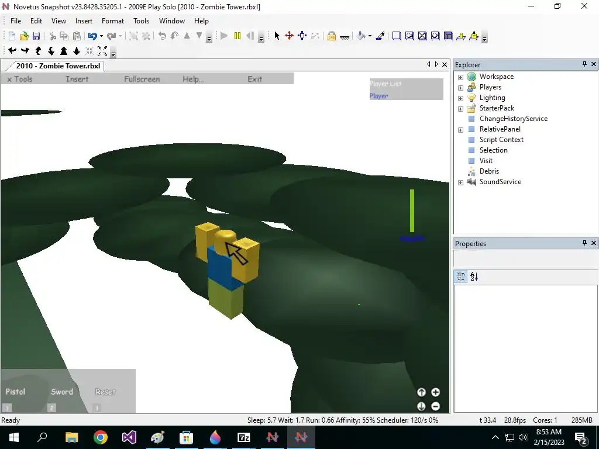Viewport: 599px width, 449px height.
Task: Click the Lock tool padlock icon
Action: pos(331,36)
